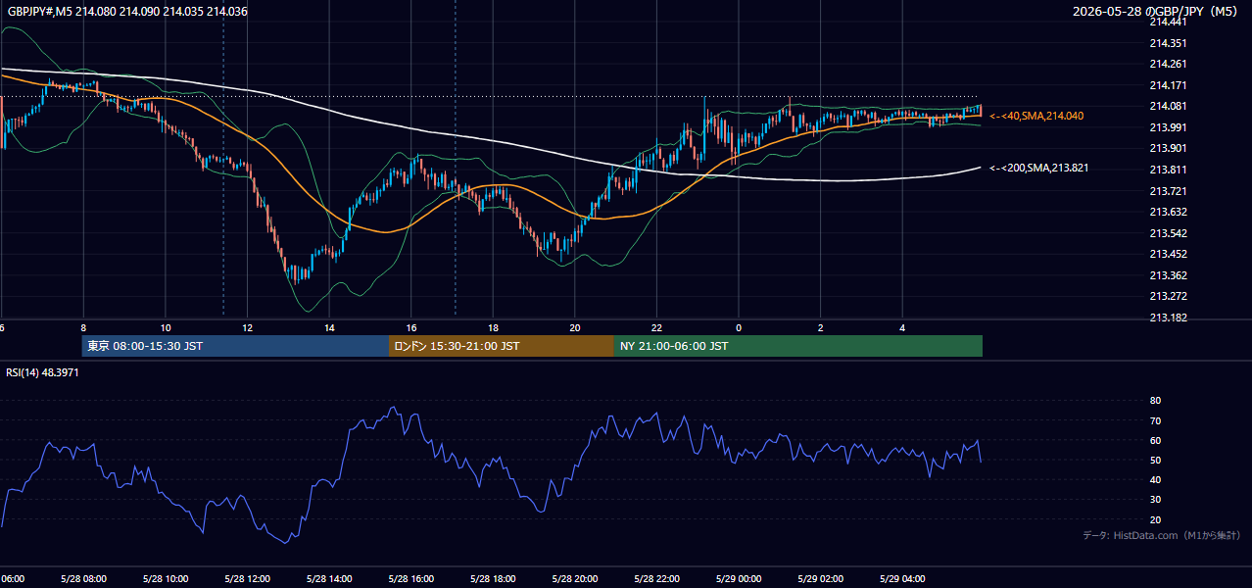Select the ロンドン 15:30-21:00 JST session bar
The height and width of the screenshot is (588, 1252).
(502, 346)
